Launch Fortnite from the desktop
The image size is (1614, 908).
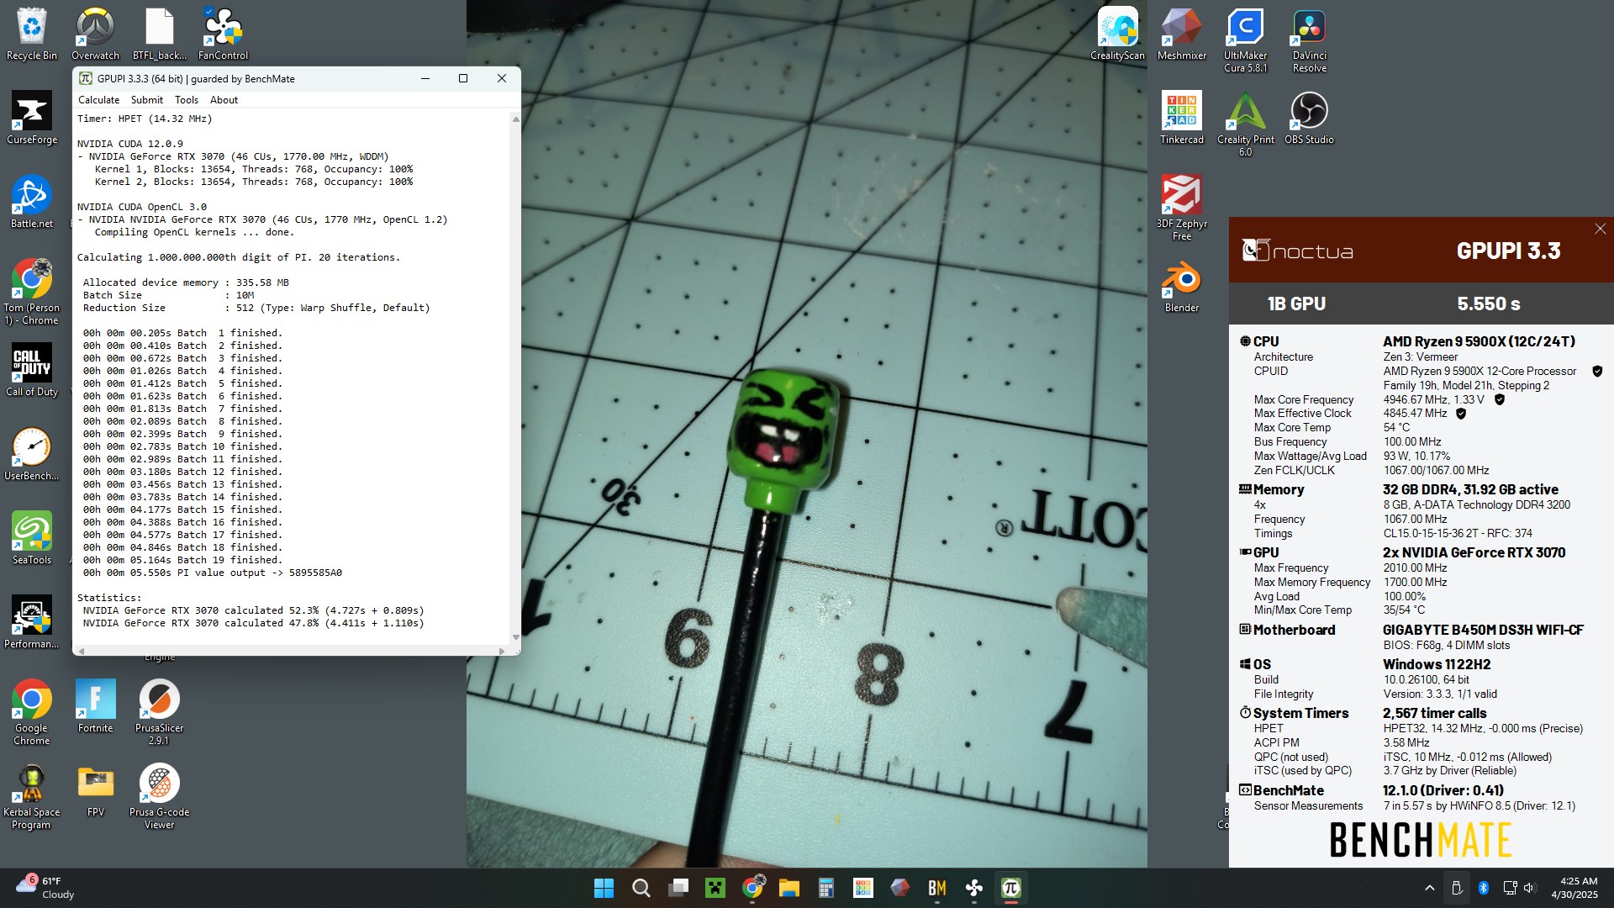point(95,706)
